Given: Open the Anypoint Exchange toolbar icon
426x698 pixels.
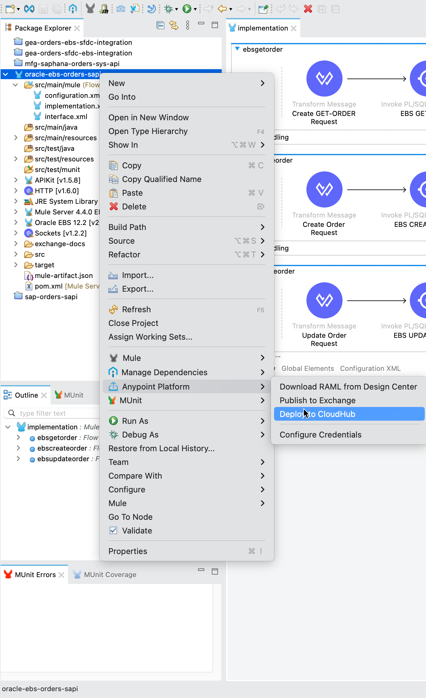Looking at the screenshot, I should tap(29, 9).
